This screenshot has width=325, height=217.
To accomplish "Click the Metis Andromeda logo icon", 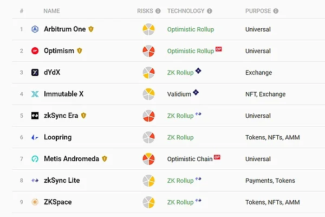I will 35,159.
